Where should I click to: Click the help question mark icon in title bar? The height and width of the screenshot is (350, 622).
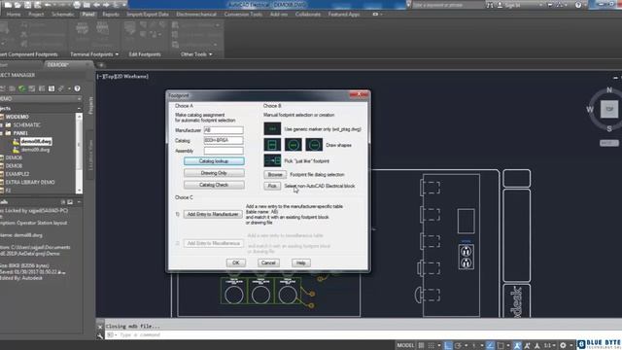coord(578,5)
